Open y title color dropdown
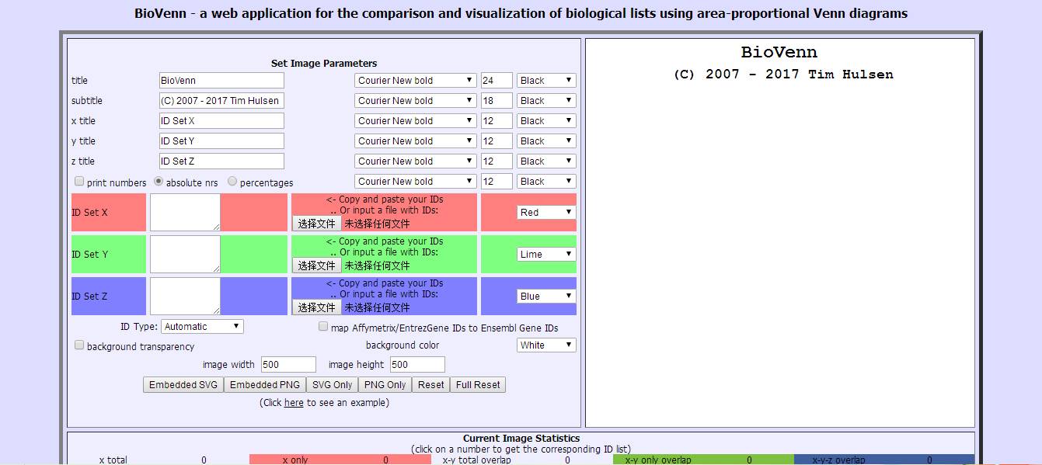The height and width of the screenshot is (465, 1042). [x=546, y=141]
